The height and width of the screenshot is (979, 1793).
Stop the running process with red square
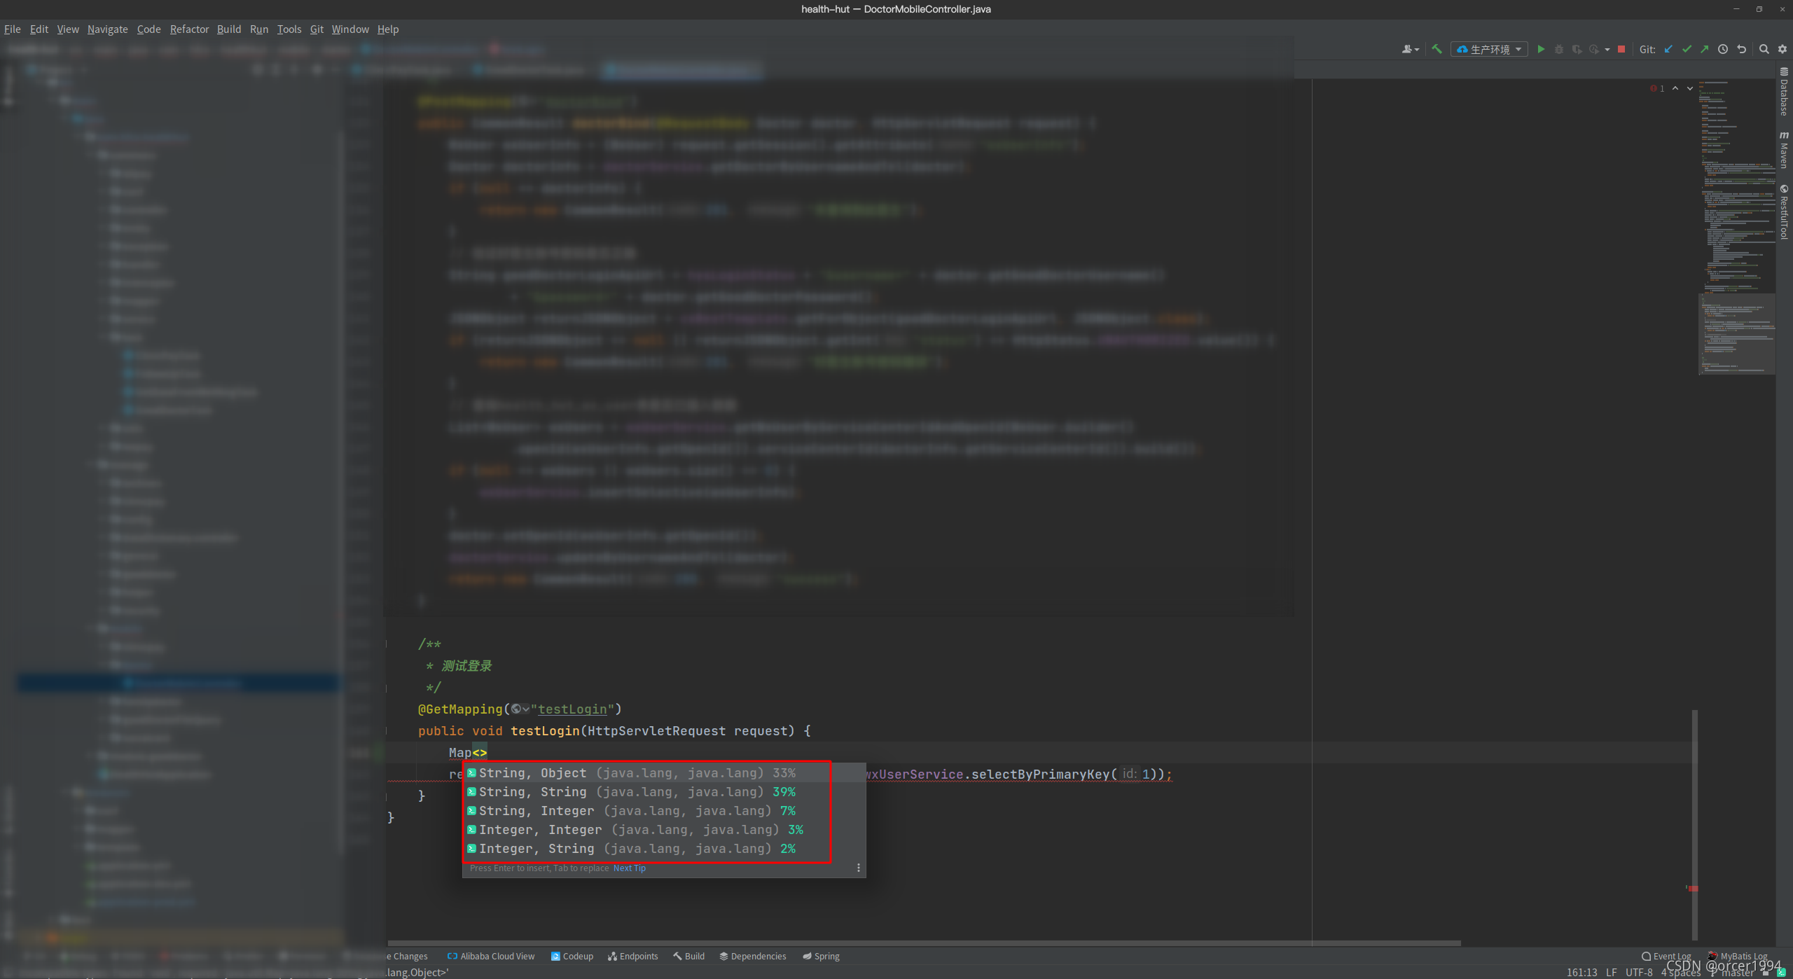pyautogui.click(x=1621, y=49)
